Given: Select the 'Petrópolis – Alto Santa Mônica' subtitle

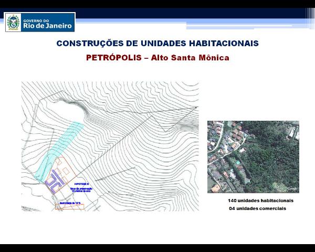Looking at the screenshot, I should tap(157, 58).
